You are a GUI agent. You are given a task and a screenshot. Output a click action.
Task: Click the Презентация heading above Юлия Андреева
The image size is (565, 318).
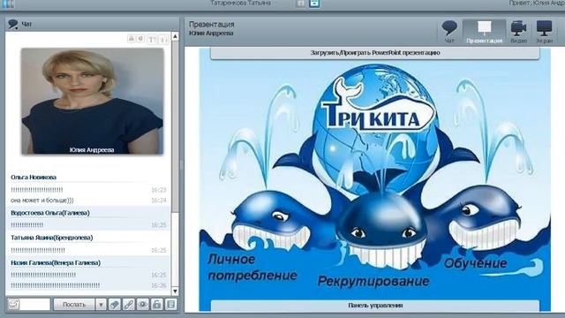point(212,24)
